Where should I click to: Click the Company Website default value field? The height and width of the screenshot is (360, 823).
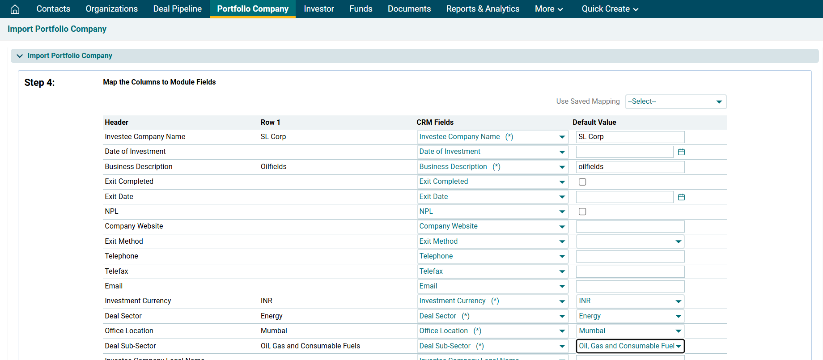point(630,227)
